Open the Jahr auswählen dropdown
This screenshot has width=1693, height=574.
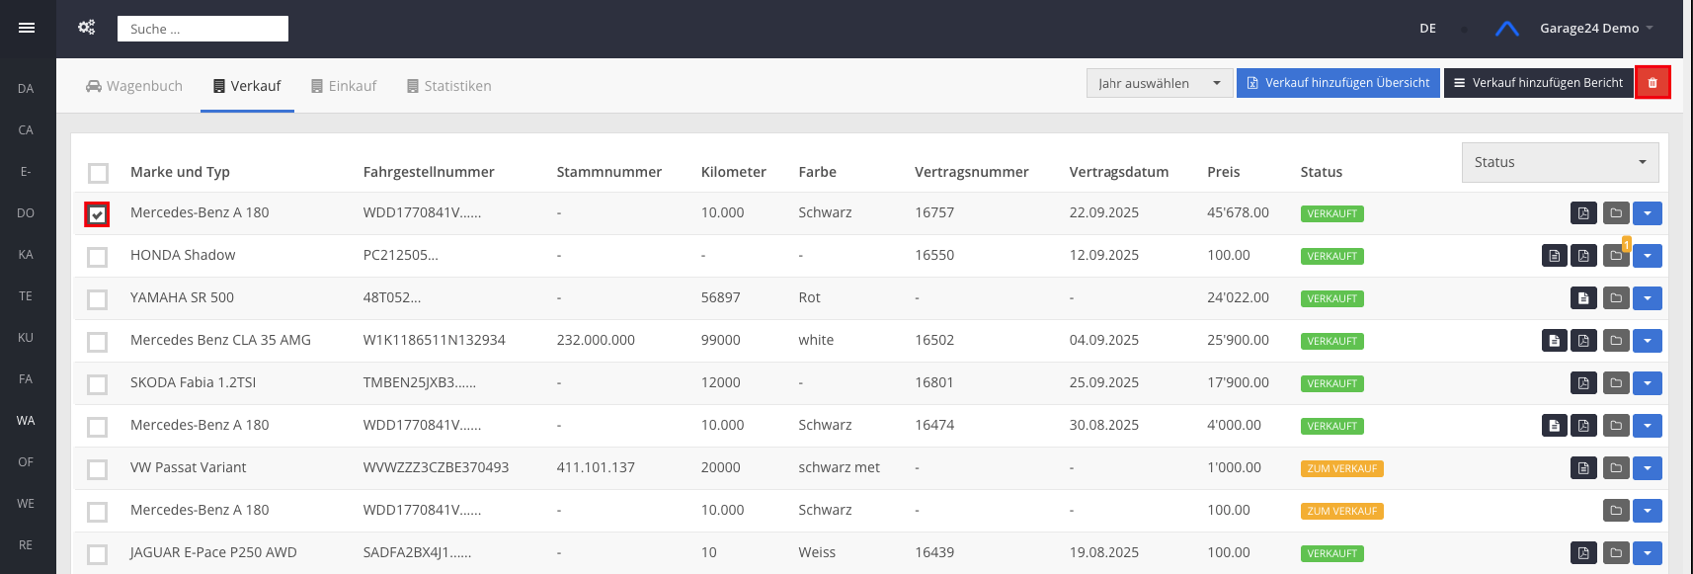click(1159, 83)
